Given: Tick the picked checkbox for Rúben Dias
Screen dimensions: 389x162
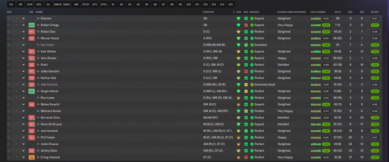Looking at the screenshot, I should pyautogui.click(x=9, y=32).
